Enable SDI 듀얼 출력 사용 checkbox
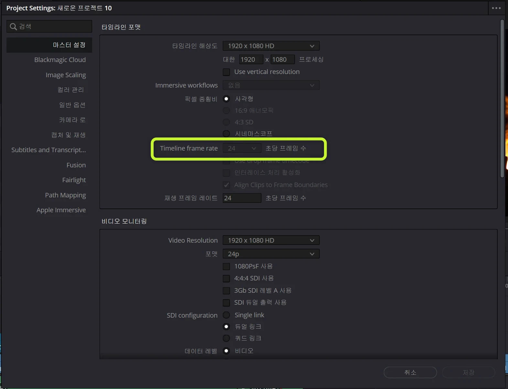Screen dimensions: 508x389 pos(226,303)
